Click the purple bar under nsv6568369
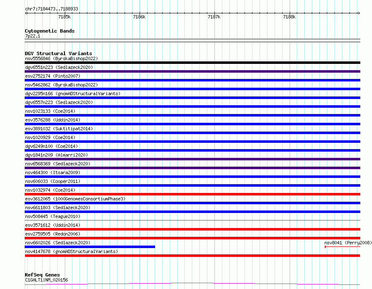This screenshot has width=372, height=289. [x=192, y=168]
